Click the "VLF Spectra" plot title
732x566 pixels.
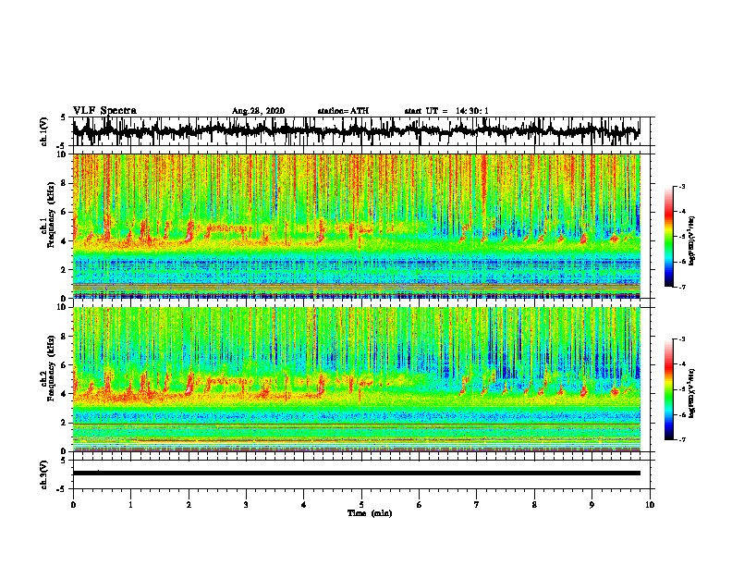click(x=104, y=111)
